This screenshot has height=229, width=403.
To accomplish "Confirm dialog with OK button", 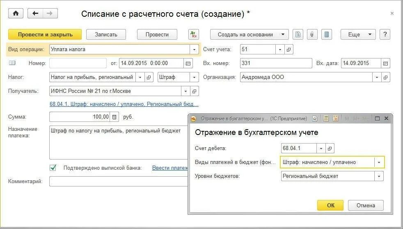I will pos(330,205).
